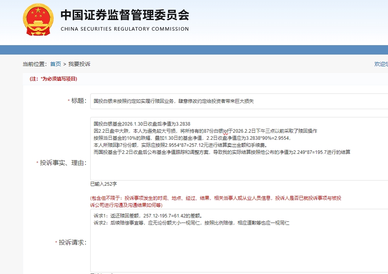Click the line starting 按照当日基金的10%的跌幅
Screen dimensions: 388x274
[x=192, y=138]
